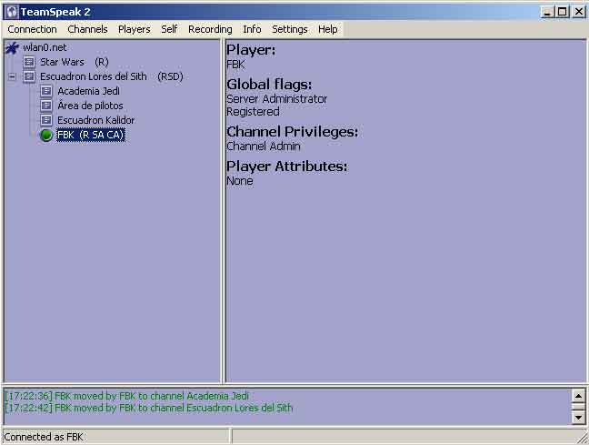Screen dimensions: 589x445
Task: Click the 17:22:42 log message about Escuadron Lores del Sith
Action: 149,408
